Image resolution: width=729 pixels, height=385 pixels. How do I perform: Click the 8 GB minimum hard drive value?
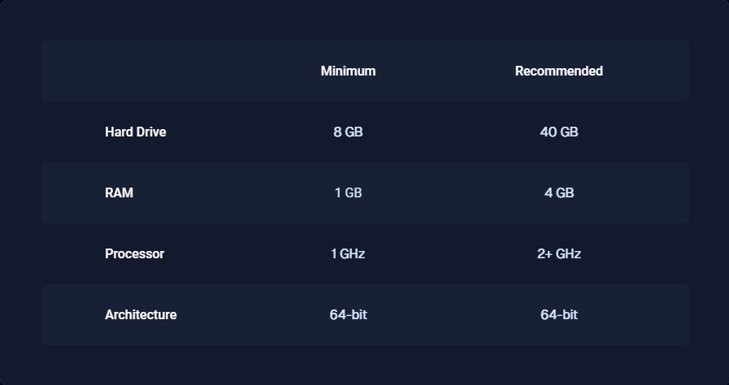pos(348,132)
